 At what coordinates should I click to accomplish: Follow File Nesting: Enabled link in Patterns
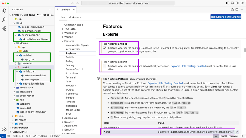165,83
